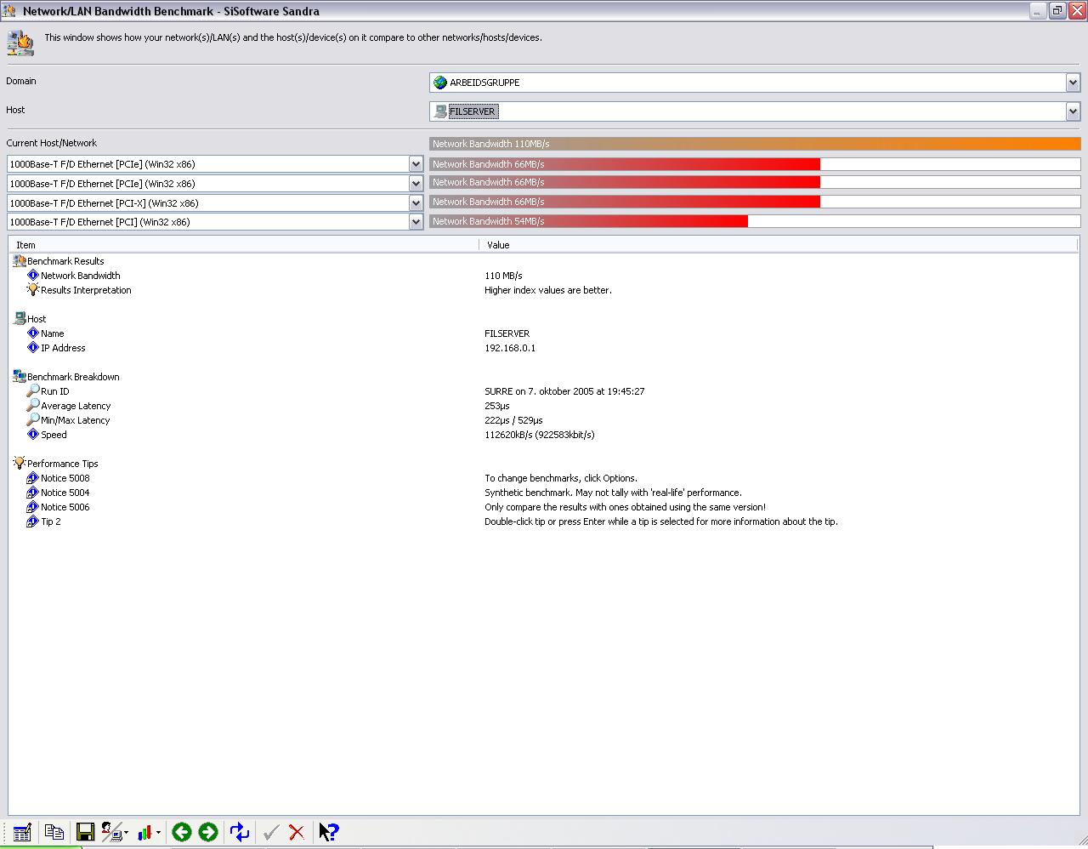Click the Performance Tips lightbulb icon
Screen dimensions: 1088x849
(x=20, y=463)
